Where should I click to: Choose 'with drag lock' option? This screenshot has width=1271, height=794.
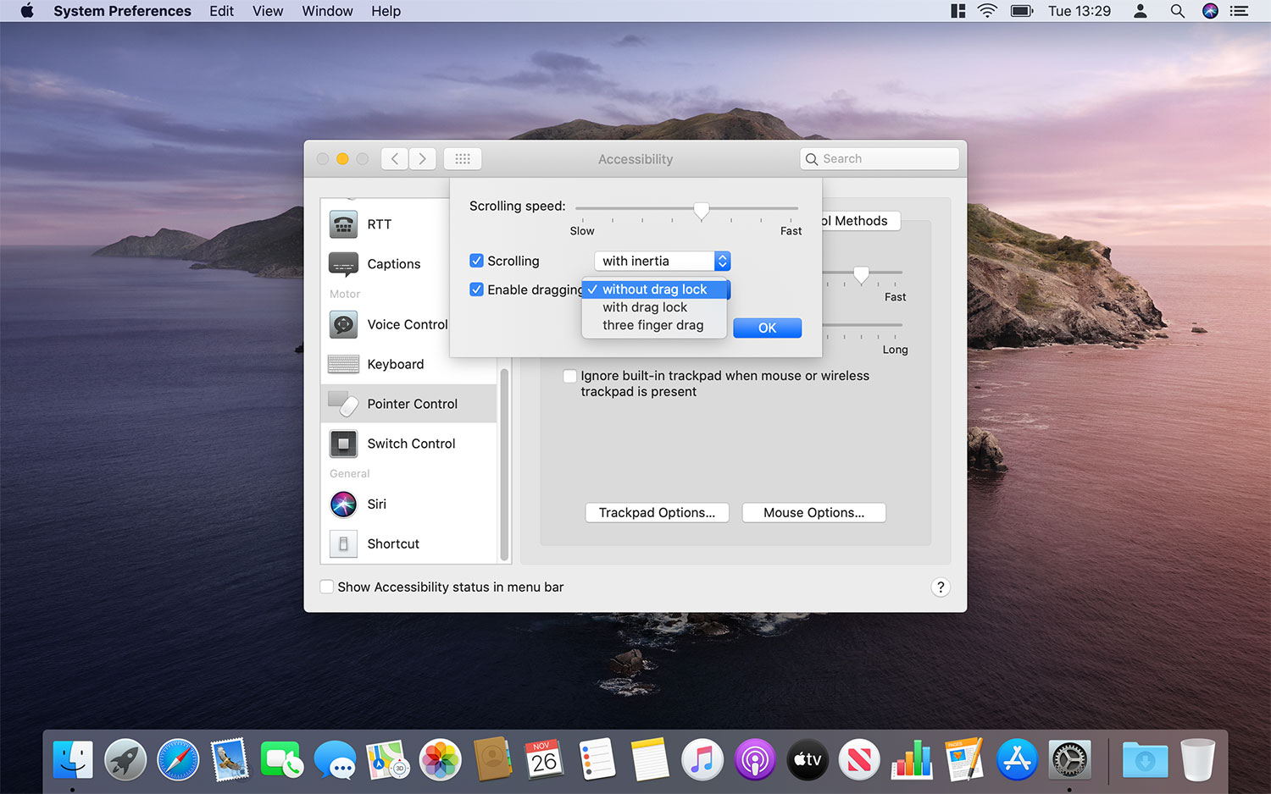645,307
